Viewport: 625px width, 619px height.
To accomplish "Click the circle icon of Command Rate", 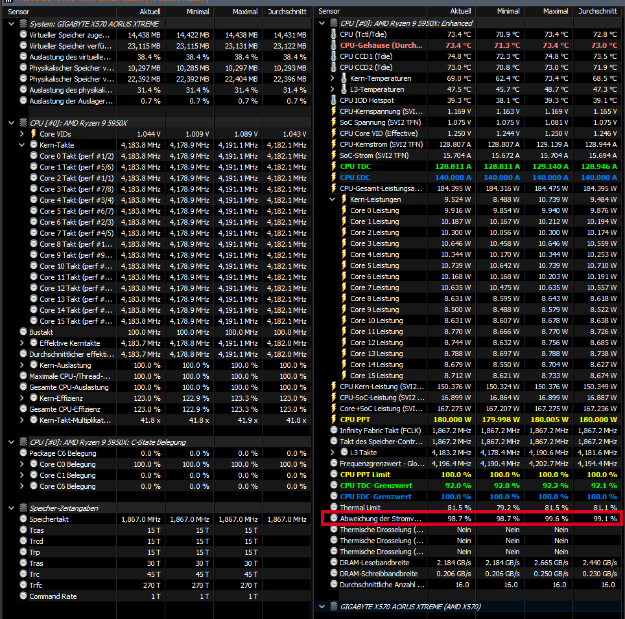I will coord(23,596).
